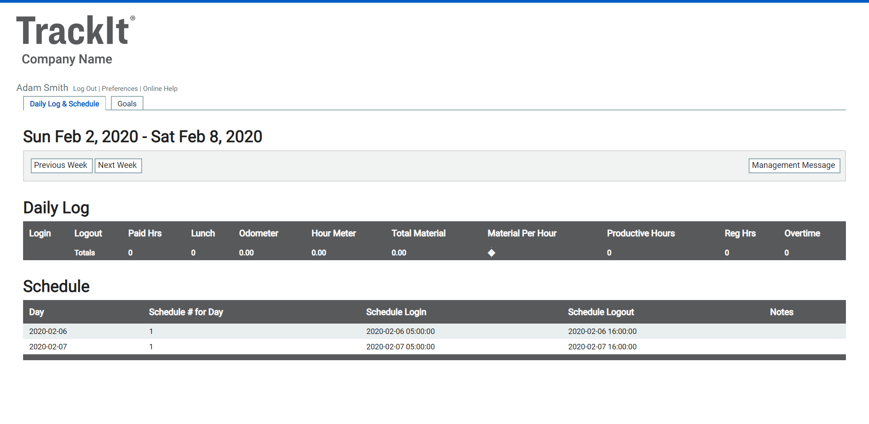The width and height of the screenshot is (869, 424).
Task: Go to Previous Week
Action: coord(62,166)
